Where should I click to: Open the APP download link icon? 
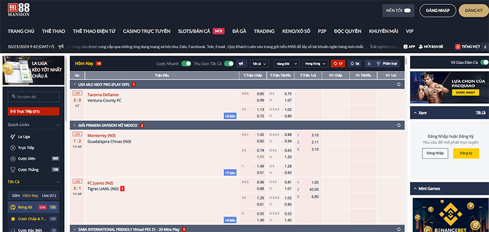405,46
